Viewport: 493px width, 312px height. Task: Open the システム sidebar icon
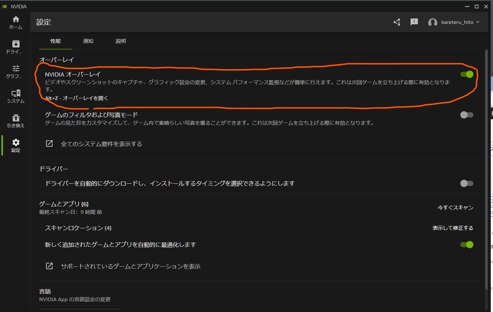point(16,93)
